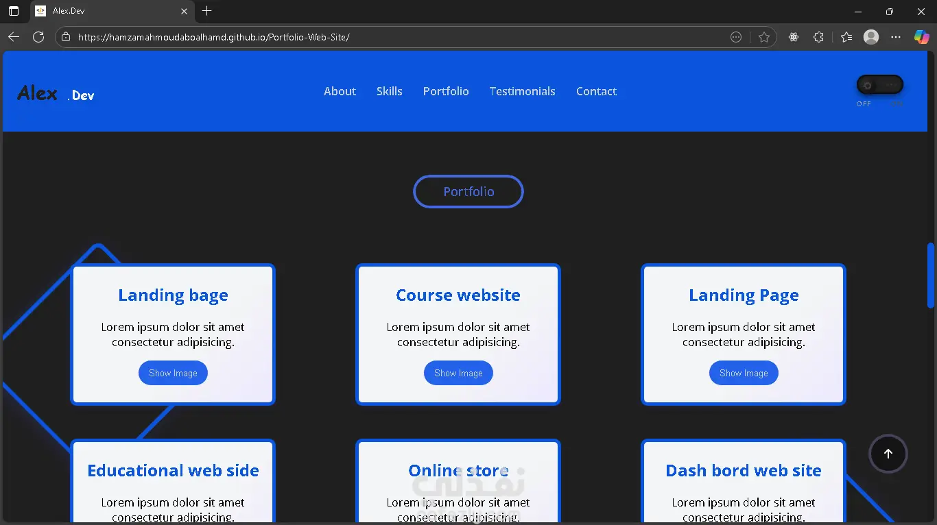This screenshot has height=525, width=937.
Task: View site information lock icon
Action: tap(66, 37)
